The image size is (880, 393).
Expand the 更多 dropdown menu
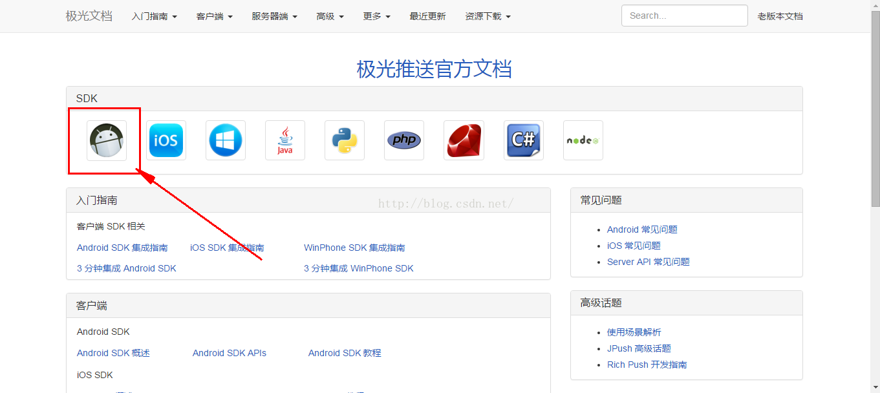(x=377, y=16)
